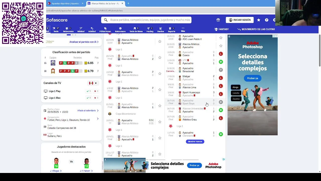Downvote Liga 1 Max channel with X
The height and width of the screenshot is (181, 321).
coord(96,98)
